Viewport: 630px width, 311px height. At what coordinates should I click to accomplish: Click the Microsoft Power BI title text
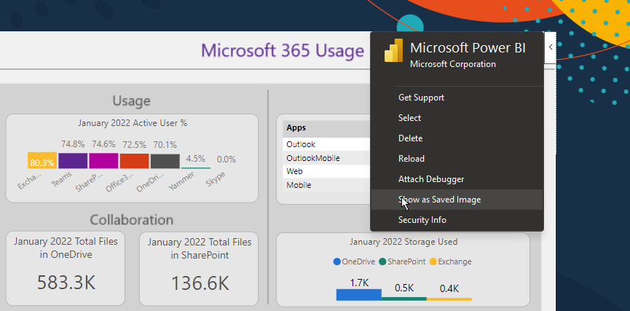[x=468, y=48]
